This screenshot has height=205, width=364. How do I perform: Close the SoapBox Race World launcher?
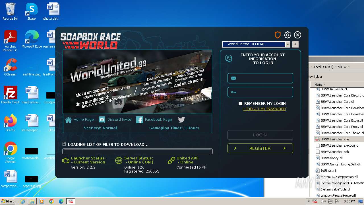(x=297, y=35)
